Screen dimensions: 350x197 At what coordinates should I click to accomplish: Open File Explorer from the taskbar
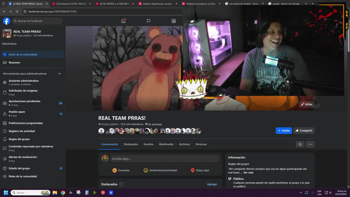pos(55,193)
